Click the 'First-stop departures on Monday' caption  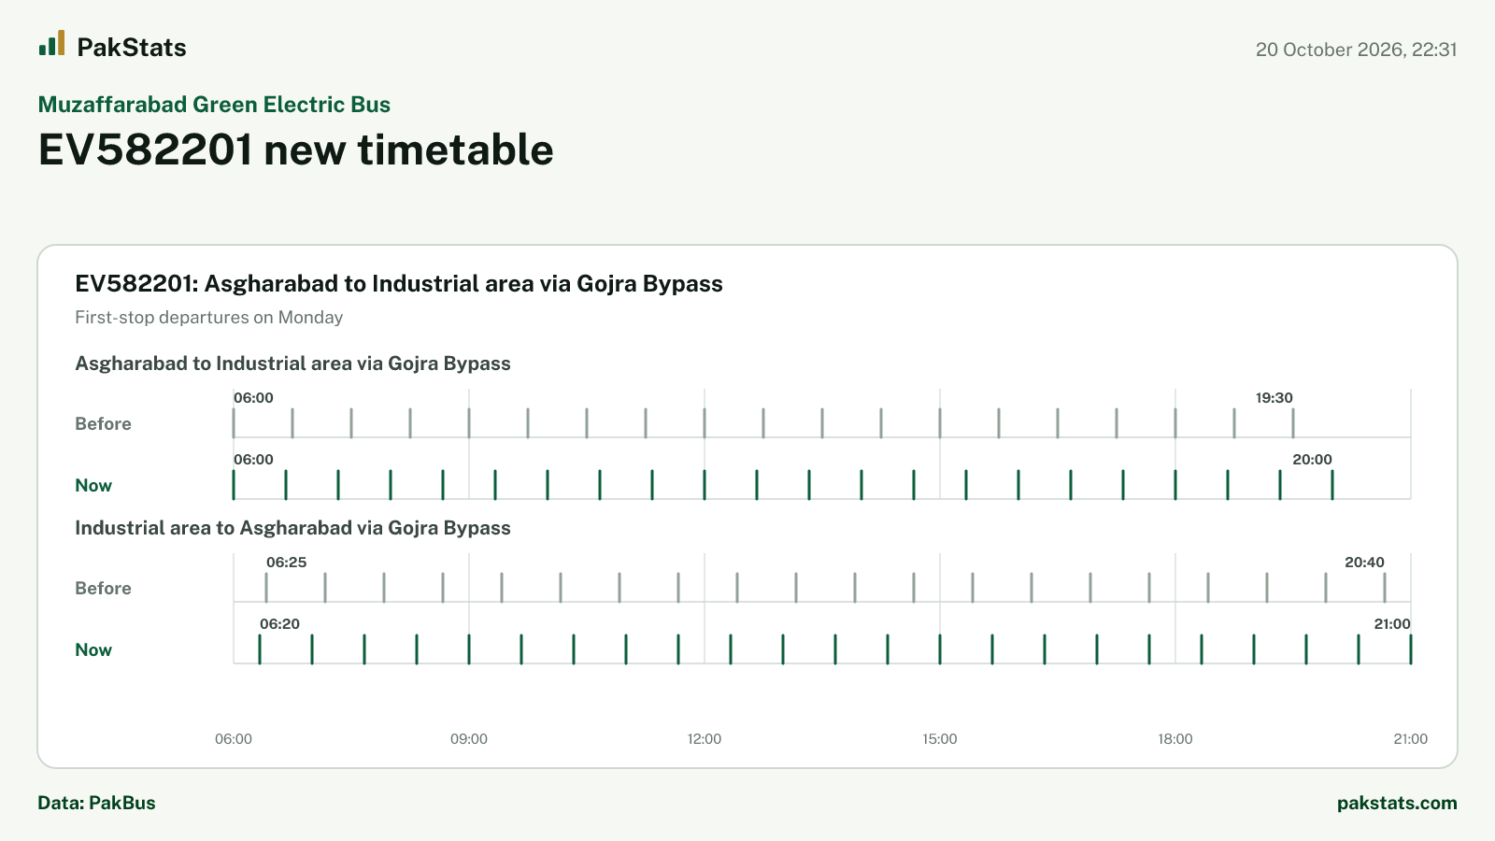[x=208, y=318]
